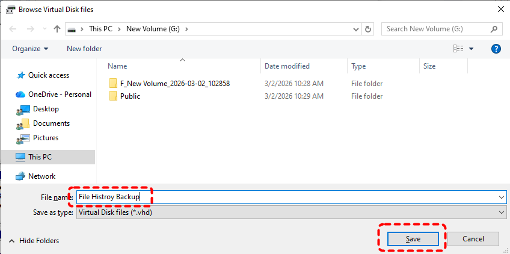Open the view options dropdown arrow
Screen dimensions: 510x254
471,49
